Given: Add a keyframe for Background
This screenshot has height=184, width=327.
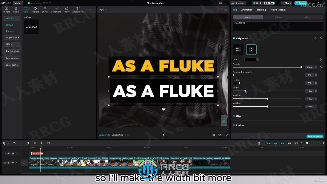Looking at the screenshot, I should point(321,38).
